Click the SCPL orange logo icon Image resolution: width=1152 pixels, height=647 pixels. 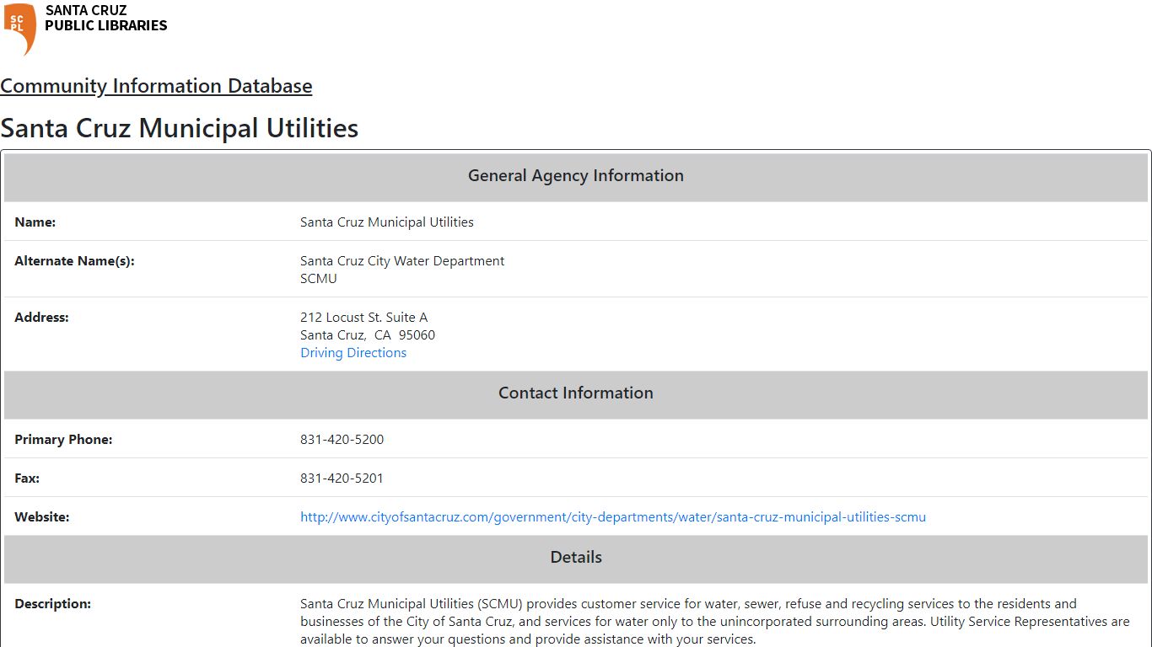click(x=19, y=29)
